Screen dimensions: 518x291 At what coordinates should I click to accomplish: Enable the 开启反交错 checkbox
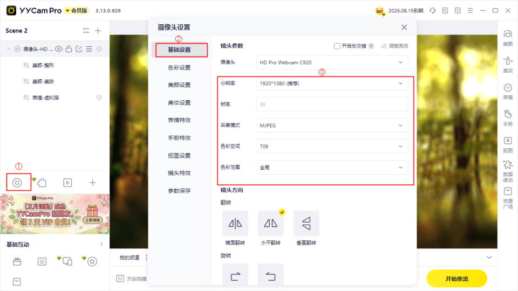[337, 46]
